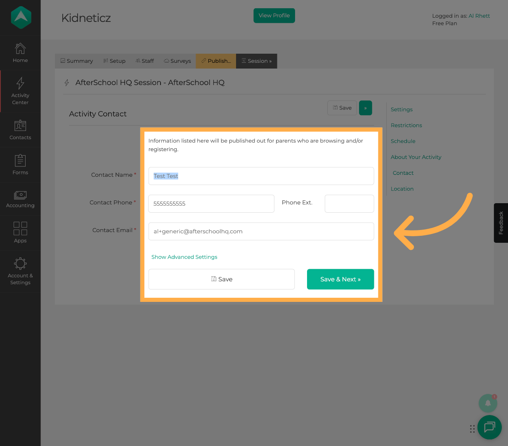Click the green next arrow button
Image resolution: width=508 pixels, height=446 pixels.
click(x=365, y=108)
